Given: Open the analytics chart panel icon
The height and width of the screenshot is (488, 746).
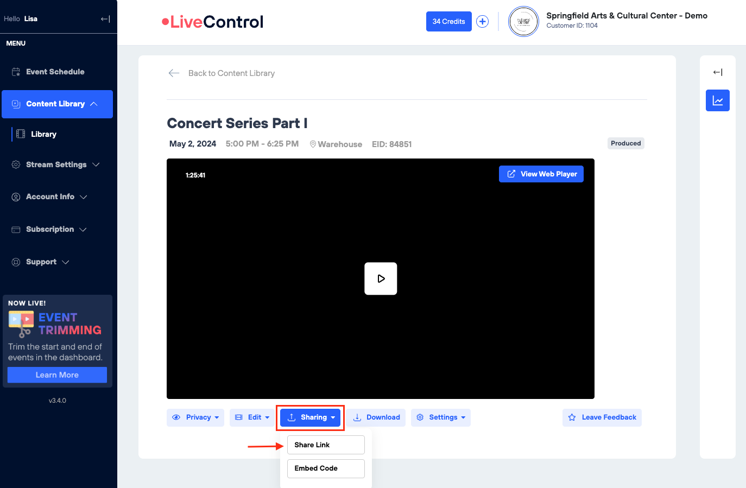Looking at the screenshot, I should click(x=717, y=100).
